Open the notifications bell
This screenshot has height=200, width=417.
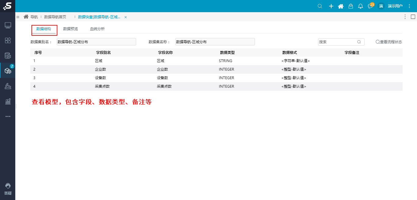click(x=361, y=6)
